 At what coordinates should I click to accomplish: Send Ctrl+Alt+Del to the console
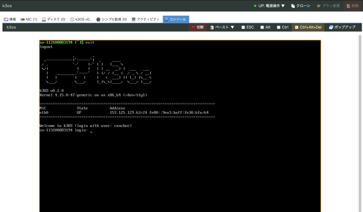(308, 27)
